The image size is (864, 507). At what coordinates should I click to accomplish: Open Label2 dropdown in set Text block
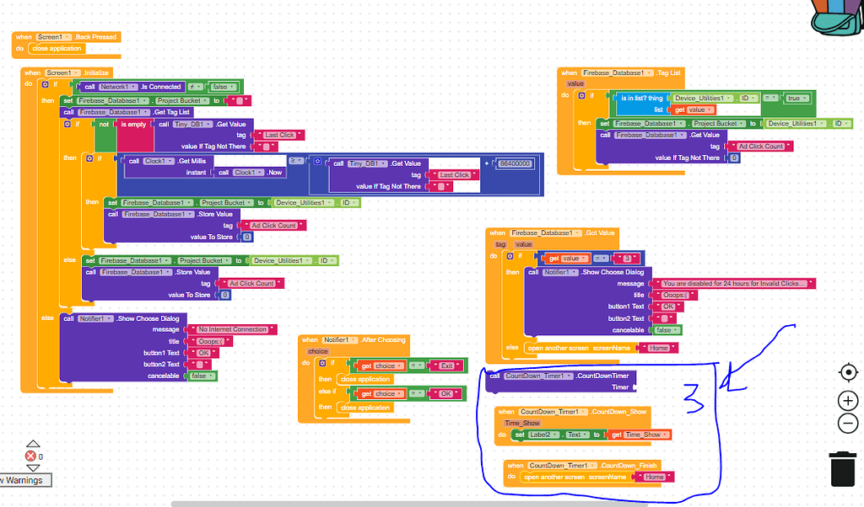(543, 435)
